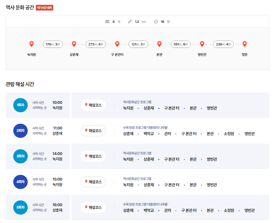
Task: Select the 녹지원 location pin on the route
Action: (32, 44)
